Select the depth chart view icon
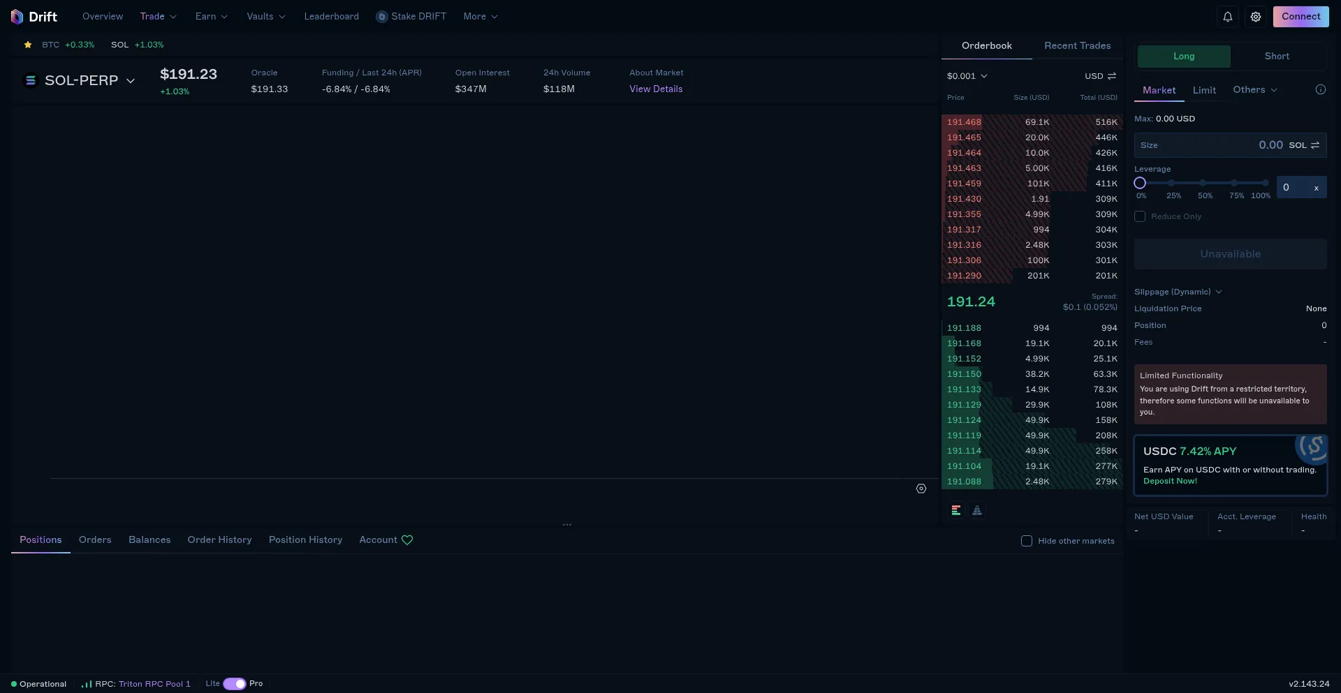 [977, 510]
